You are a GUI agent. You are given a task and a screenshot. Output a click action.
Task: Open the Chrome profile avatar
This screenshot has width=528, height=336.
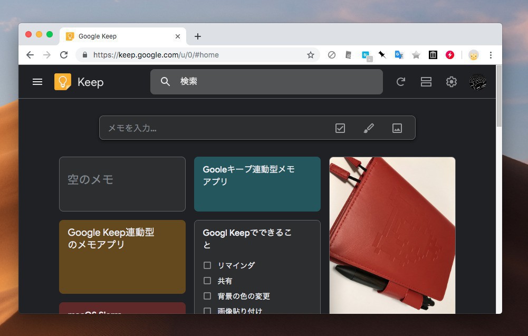point(474,55)
